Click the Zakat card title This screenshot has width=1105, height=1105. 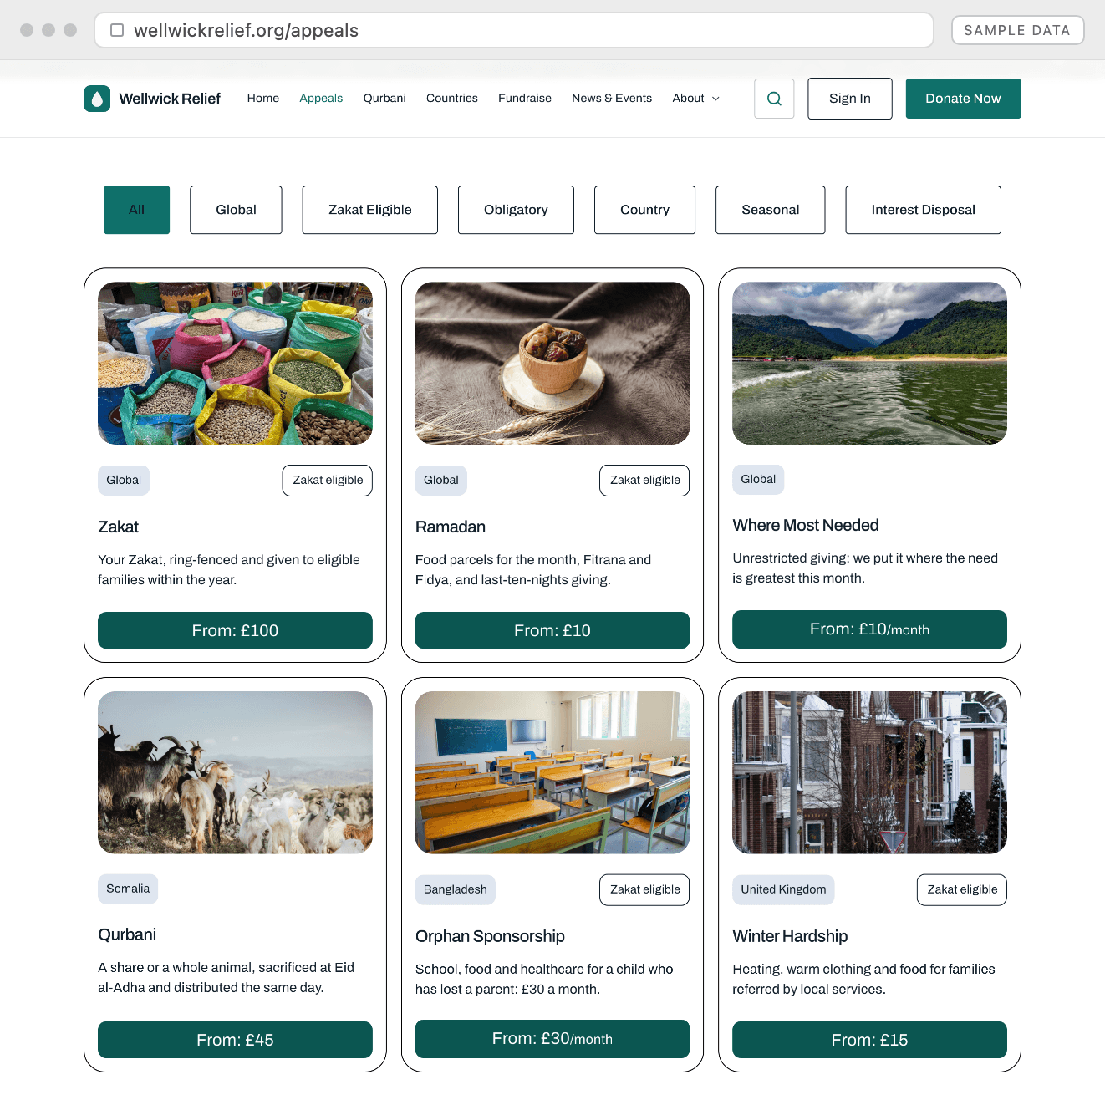pyautogui.click(x=118, y=527)
